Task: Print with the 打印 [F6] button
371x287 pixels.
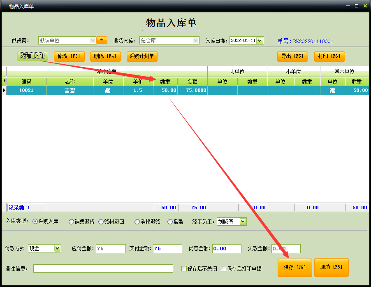Action: click(329, 56)
